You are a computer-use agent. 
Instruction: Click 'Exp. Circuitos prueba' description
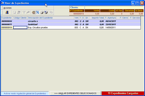pyautogui.click(x=38, y=27)
